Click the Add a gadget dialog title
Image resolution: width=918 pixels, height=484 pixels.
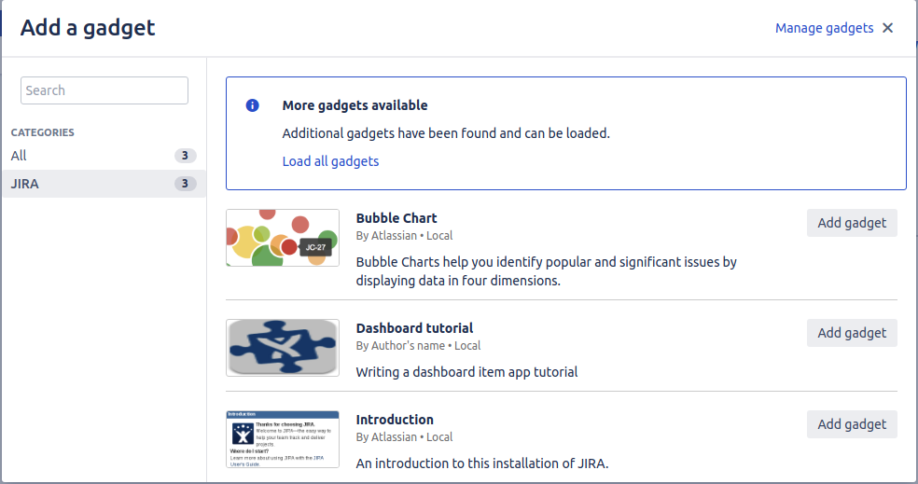tap(88, 28)
